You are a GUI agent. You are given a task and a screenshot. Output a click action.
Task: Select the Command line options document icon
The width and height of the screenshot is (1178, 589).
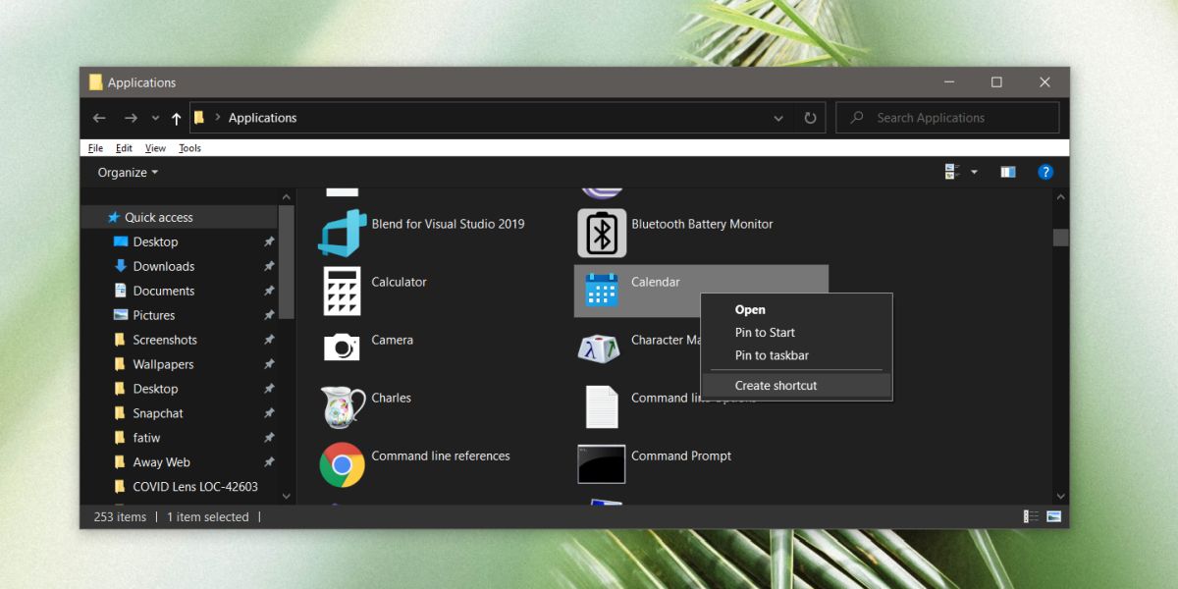[x=602, y=406]
